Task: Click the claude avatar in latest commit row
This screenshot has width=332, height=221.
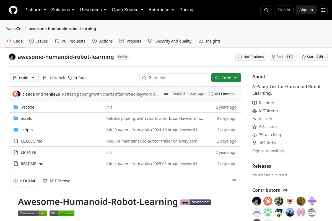Action: 15,94
